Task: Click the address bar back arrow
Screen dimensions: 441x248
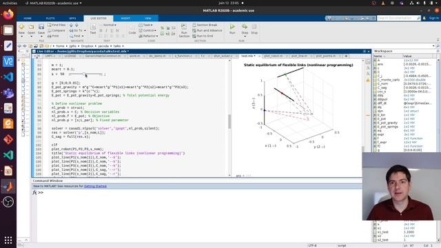Action: pyautogui.click(x=19, y=46)
